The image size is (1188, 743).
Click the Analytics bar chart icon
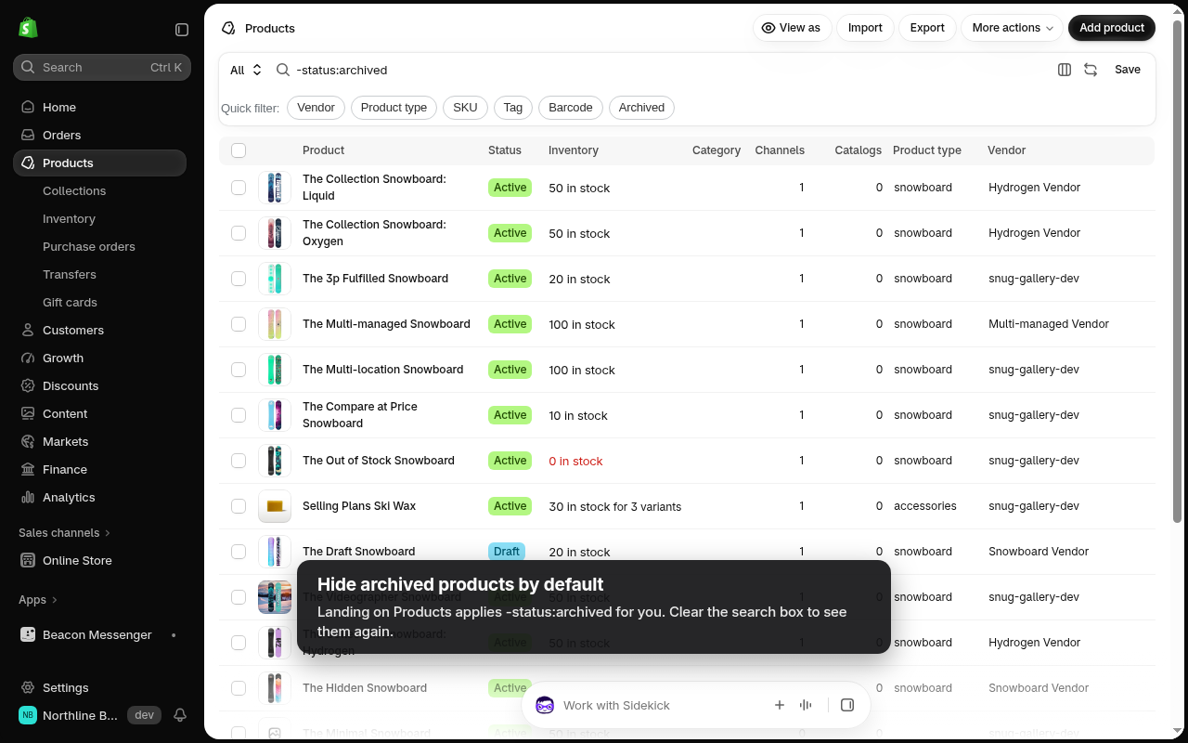(28, 497)
